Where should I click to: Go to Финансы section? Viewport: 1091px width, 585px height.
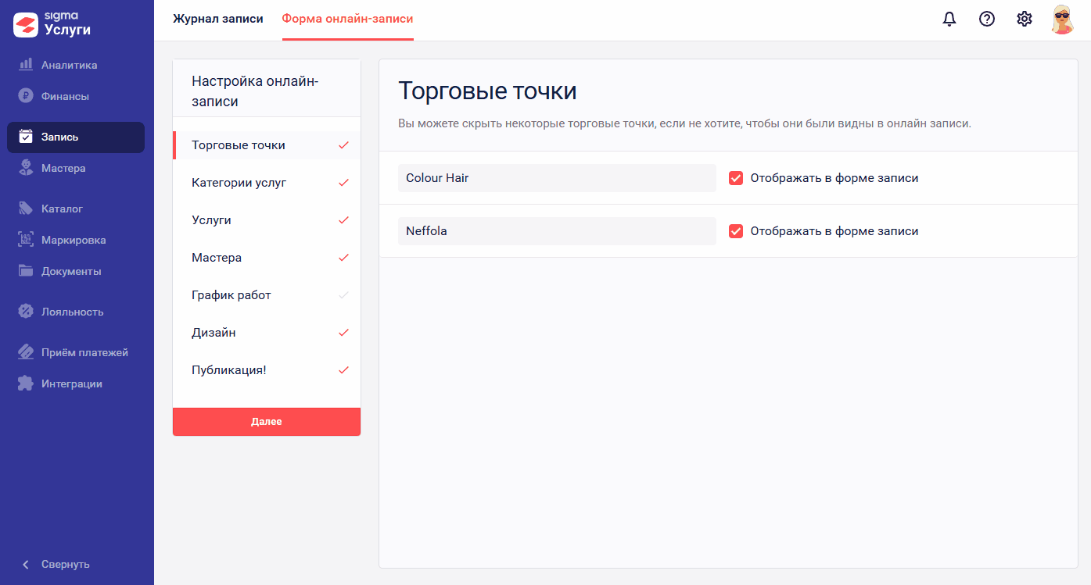point(76,96)
